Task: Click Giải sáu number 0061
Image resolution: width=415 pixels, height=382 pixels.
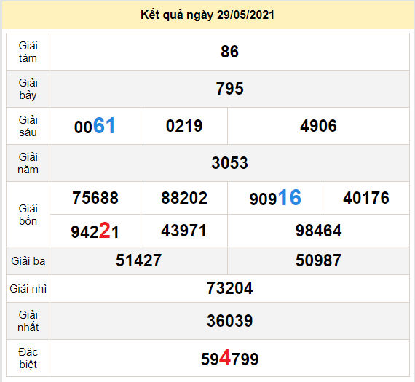Action: click(95, 126)
